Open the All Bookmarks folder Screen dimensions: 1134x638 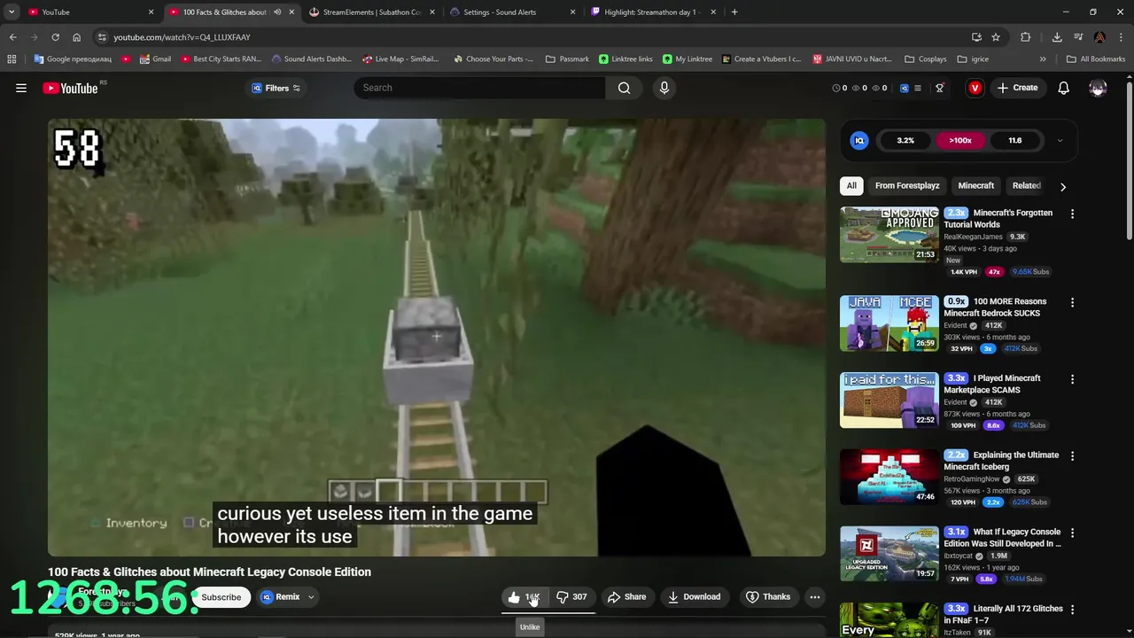(x=1096, y=59)
